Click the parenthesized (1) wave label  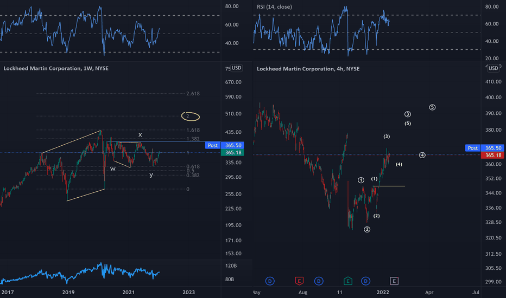click(x=374, y=179)
